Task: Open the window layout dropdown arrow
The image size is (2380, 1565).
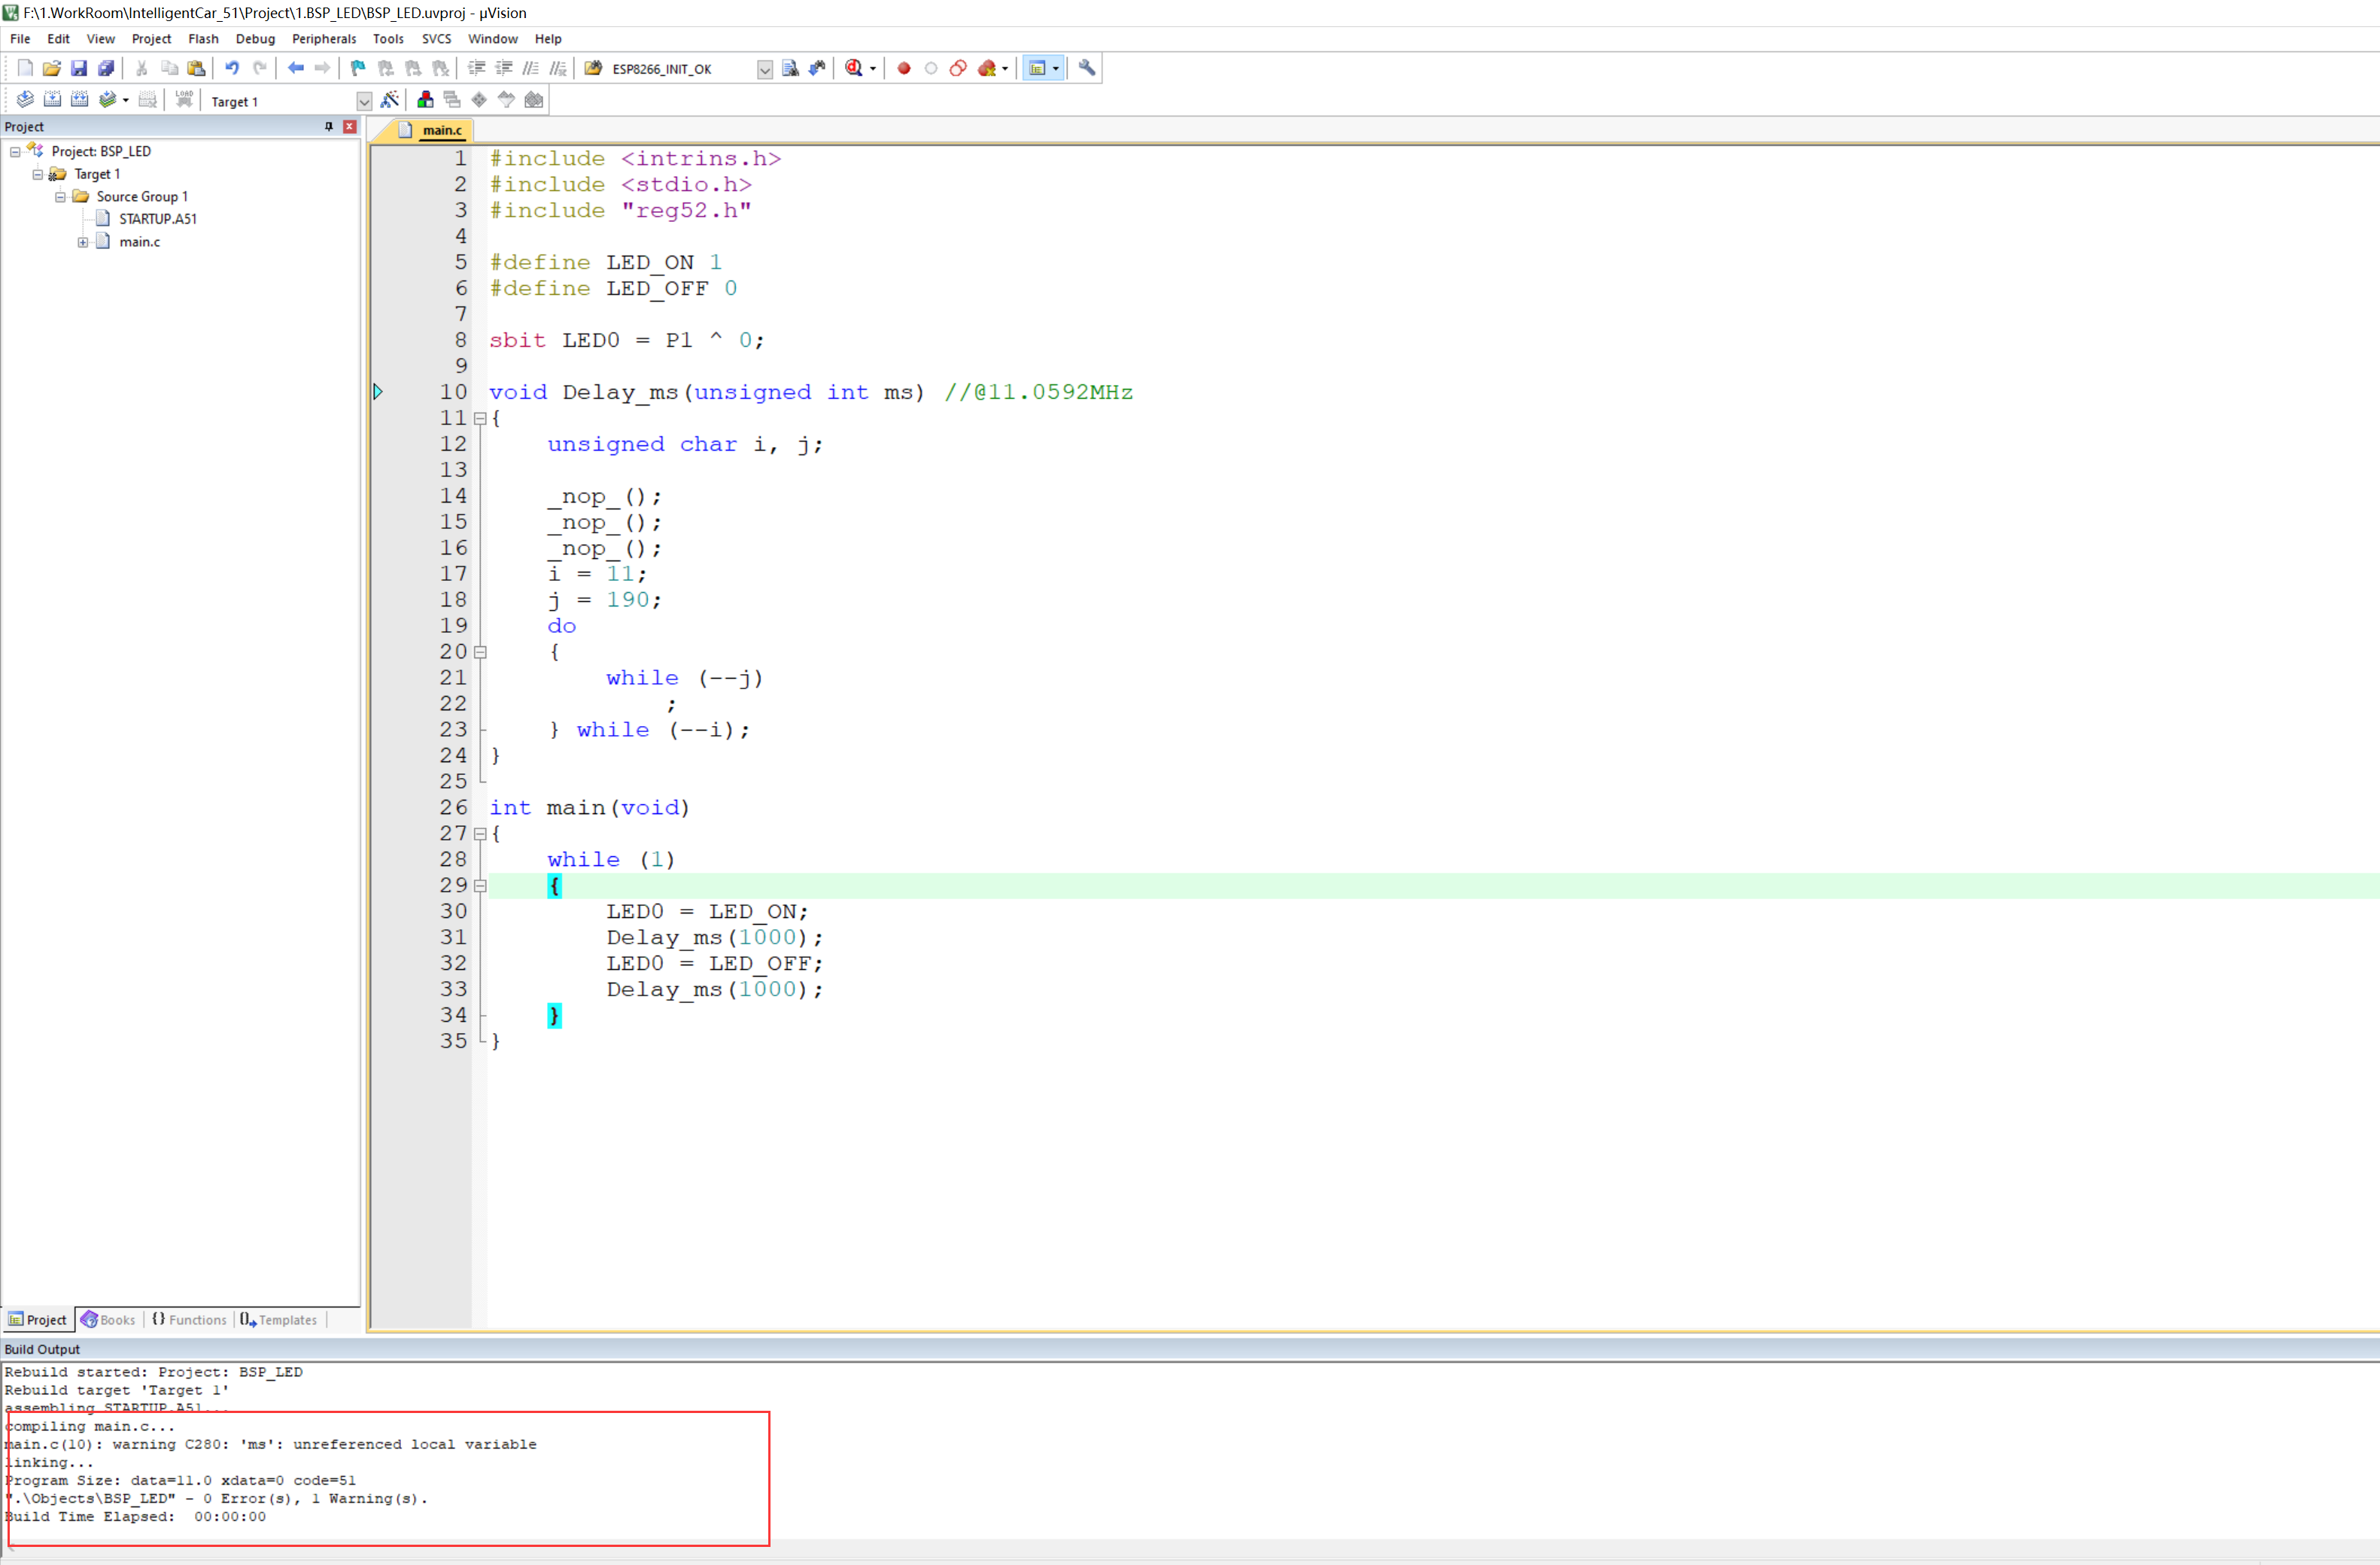Action: point(1056,68)
